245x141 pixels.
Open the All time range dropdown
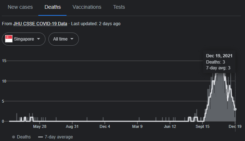pos(63,39)
